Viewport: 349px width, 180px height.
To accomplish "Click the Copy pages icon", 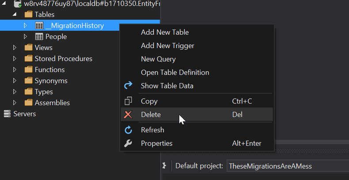I will (128, 101).
